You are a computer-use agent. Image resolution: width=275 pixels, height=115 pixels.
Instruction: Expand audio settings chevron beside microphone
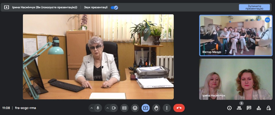pyautogui.click(x=91, y=108)
